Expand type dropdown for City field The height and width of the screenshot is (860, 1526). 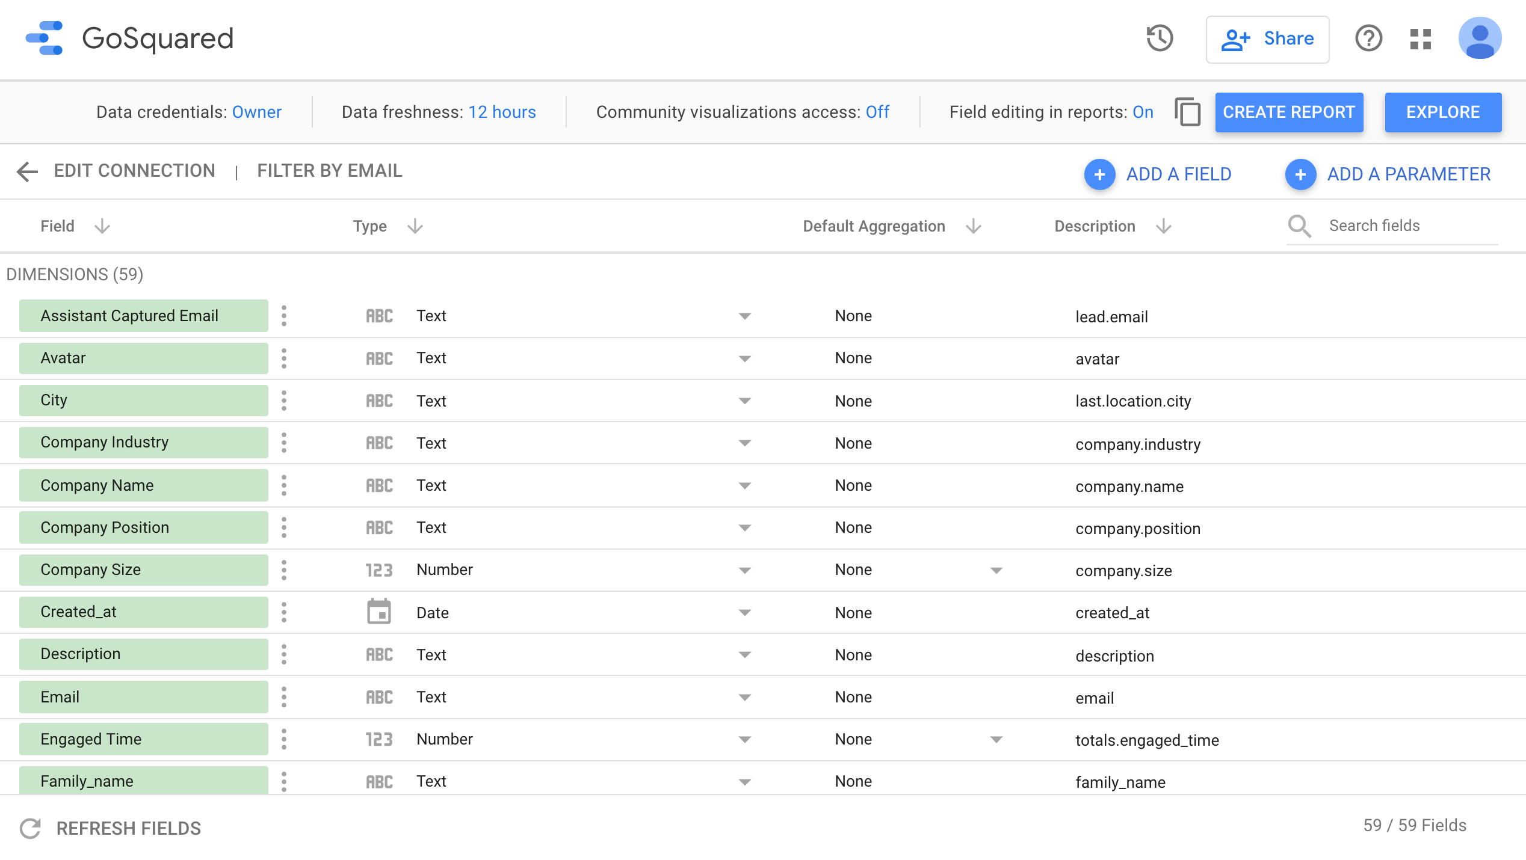(x=744, y=401)
